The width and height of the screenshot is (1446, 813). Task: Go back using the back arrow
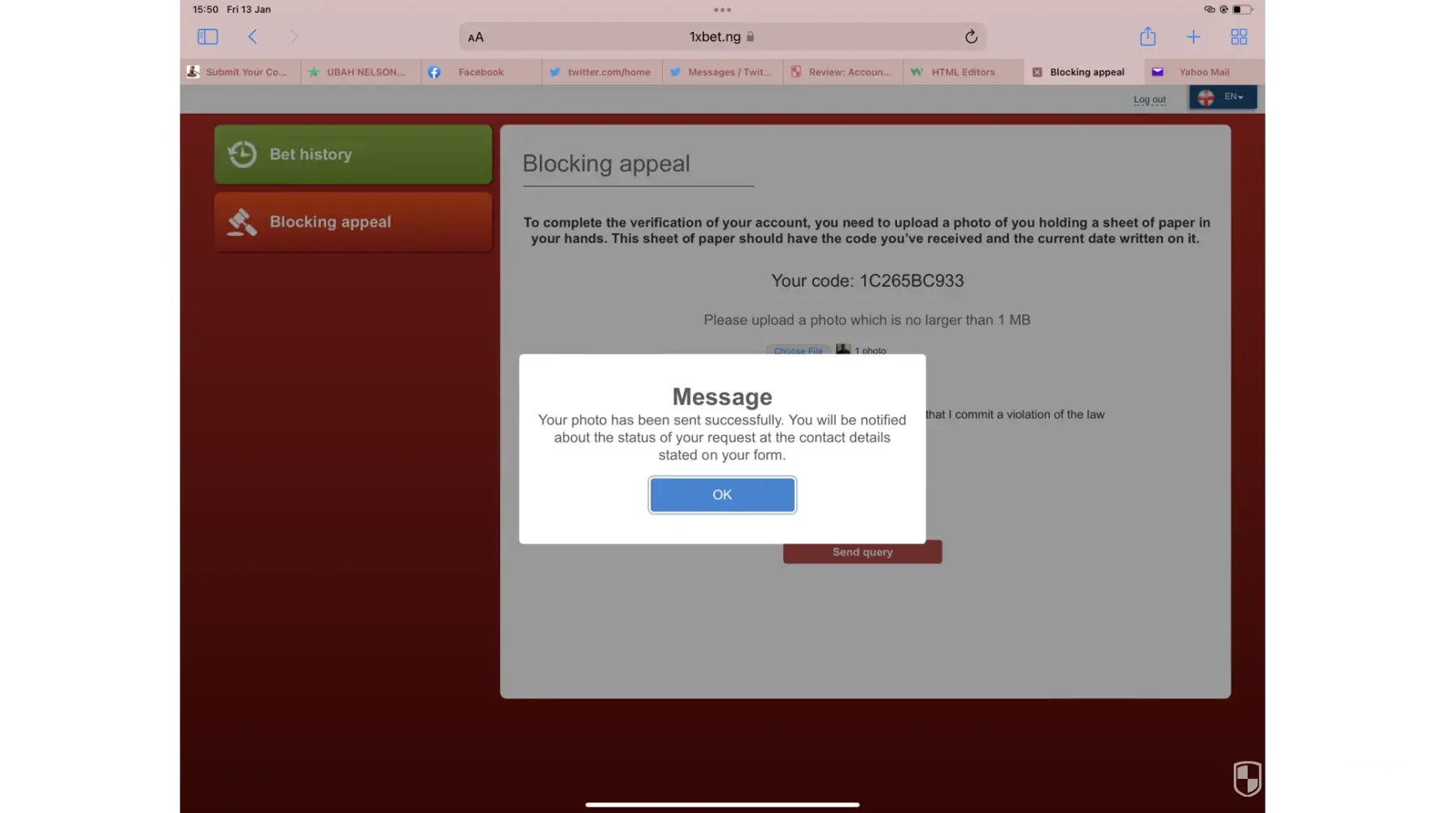point(253,37)
